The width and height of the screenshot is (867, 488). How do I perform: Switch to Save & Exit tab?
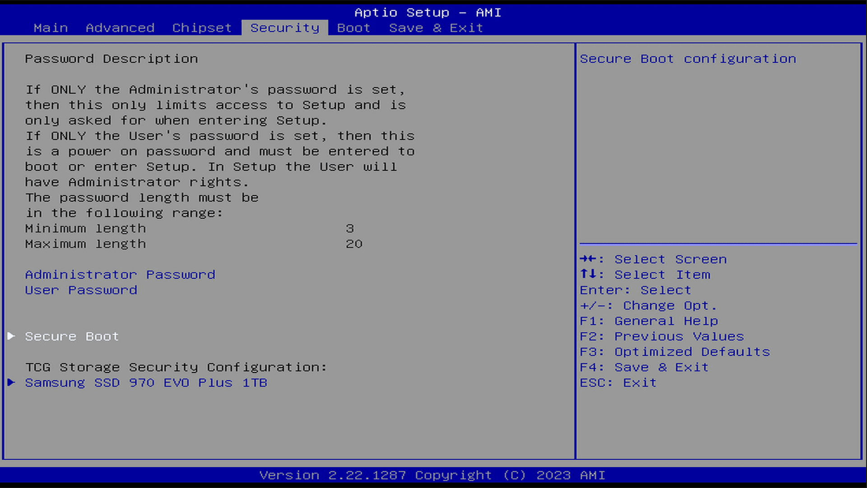[436, 28]
